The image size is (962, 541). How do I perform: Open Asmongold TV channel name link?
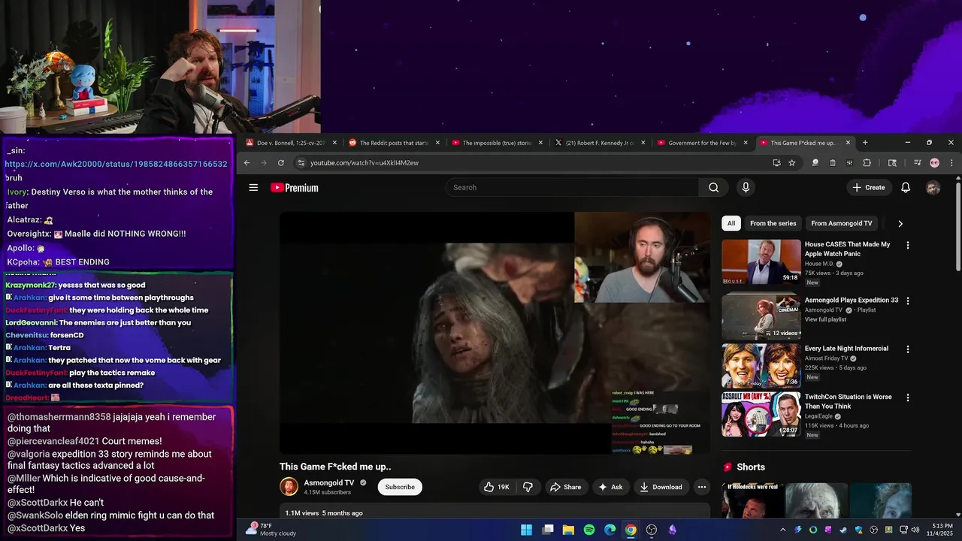tap(329, 482)
